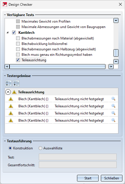The height and width of the screenshot is (184, 125).
Task: Uncheck the Teileausrichtung test checkbox
Action: [18, 60]
